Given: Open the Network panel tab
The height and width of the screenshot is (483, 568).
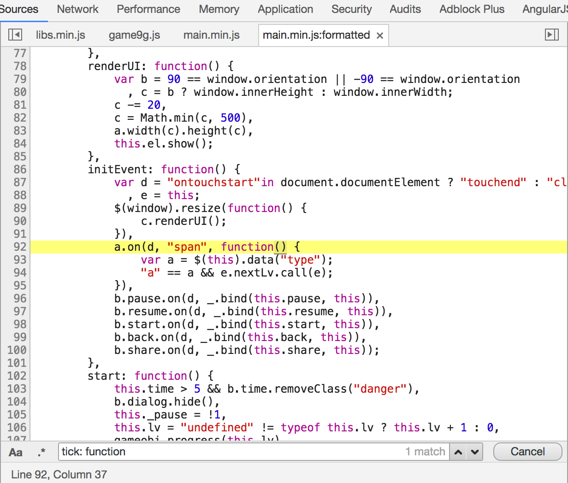Looking at the screenshot, I should (x=77, y=9).
